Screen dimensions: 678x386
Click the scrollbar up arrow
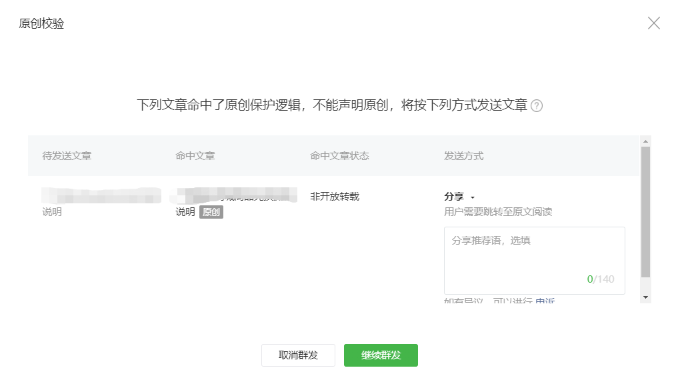645,141
